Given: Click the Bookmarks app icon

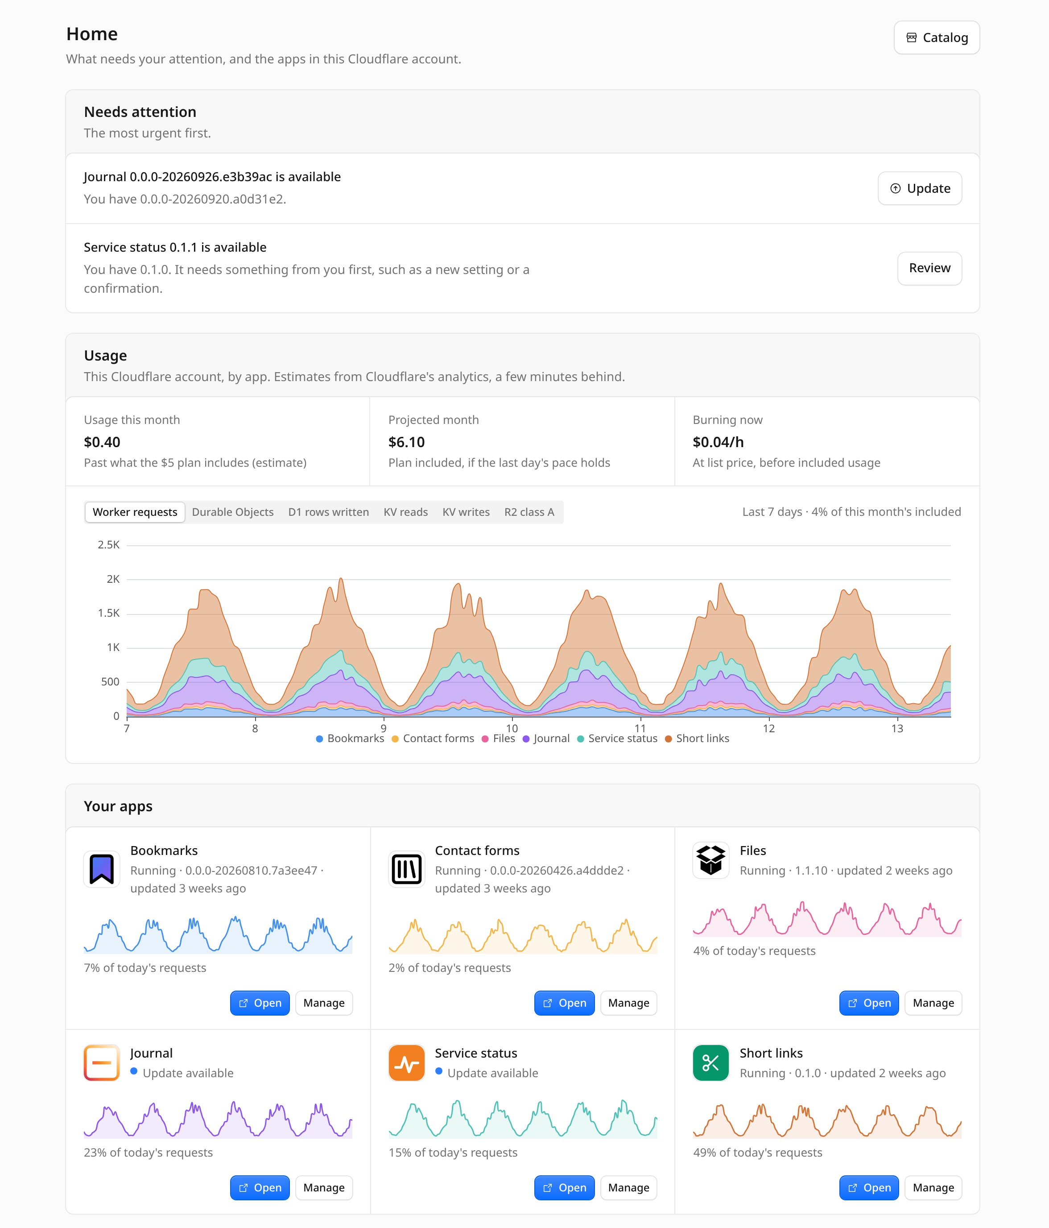Looking at the screenshot, I should [101, 869].
